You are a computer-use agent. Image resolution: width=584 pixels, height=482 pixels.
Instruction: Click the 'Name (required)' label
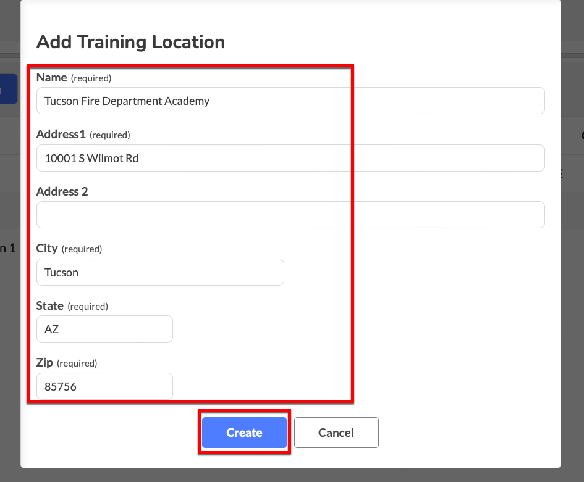click(74, 78)
